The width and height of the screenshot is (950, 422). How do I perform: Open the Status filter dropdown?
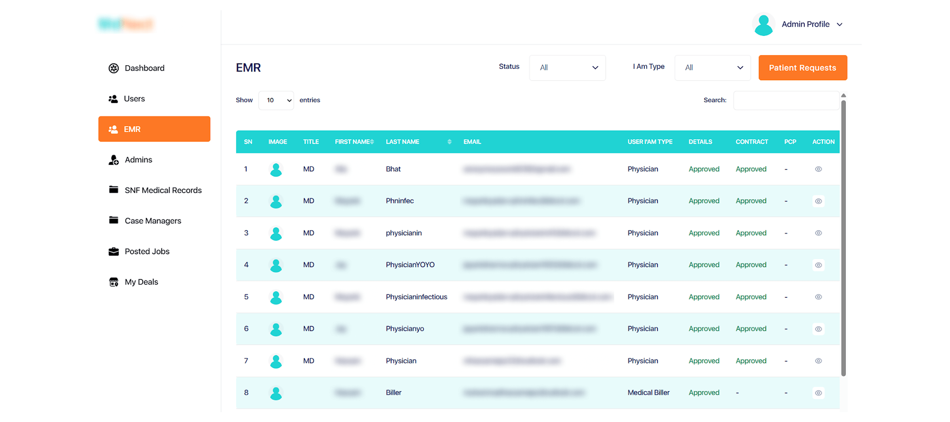click(x=567, y=68)
